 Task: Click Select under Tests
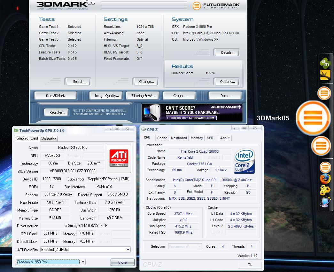click(79, 82)
